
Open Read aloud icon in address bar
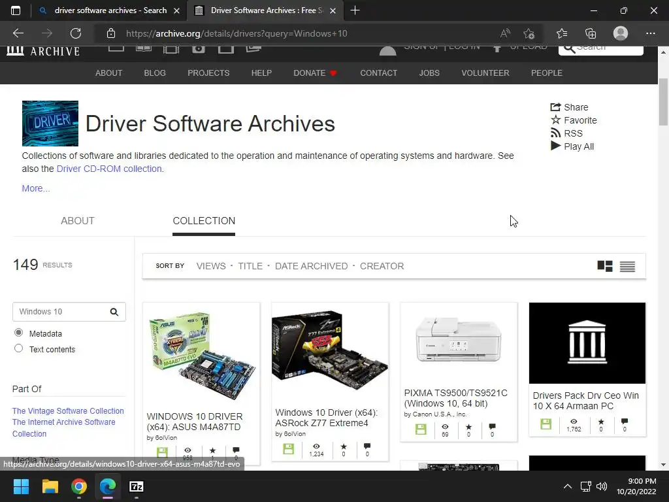[505, 33]
